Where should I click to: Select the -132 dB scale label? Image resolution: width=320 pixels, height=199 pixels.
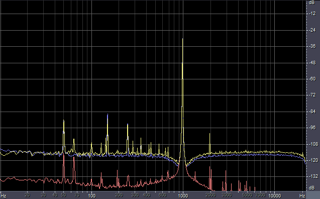tap(313, 176)
